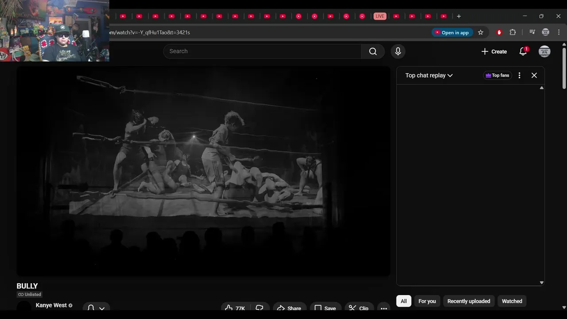Select the For you filter chip
Screen dimensions: 567x319
pyautogui.click(x=427, y=301)
